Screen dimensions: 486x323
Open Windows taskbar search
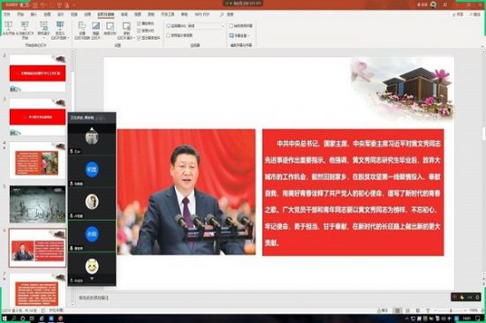(14, 319)
